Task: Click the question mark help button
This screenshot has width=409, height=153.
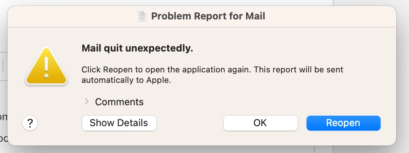Action: point(30,124)
